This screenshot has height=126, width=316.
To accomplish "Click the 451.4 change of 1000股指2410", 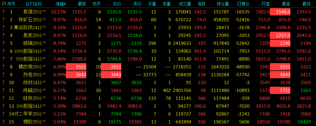I will tap(200, 51).
